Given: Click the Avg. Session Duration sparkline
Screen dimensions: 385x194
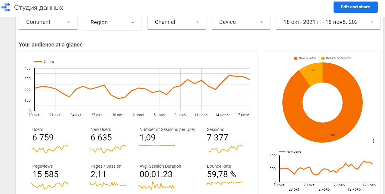Looking at the screenshot, I should pos(157,186).
